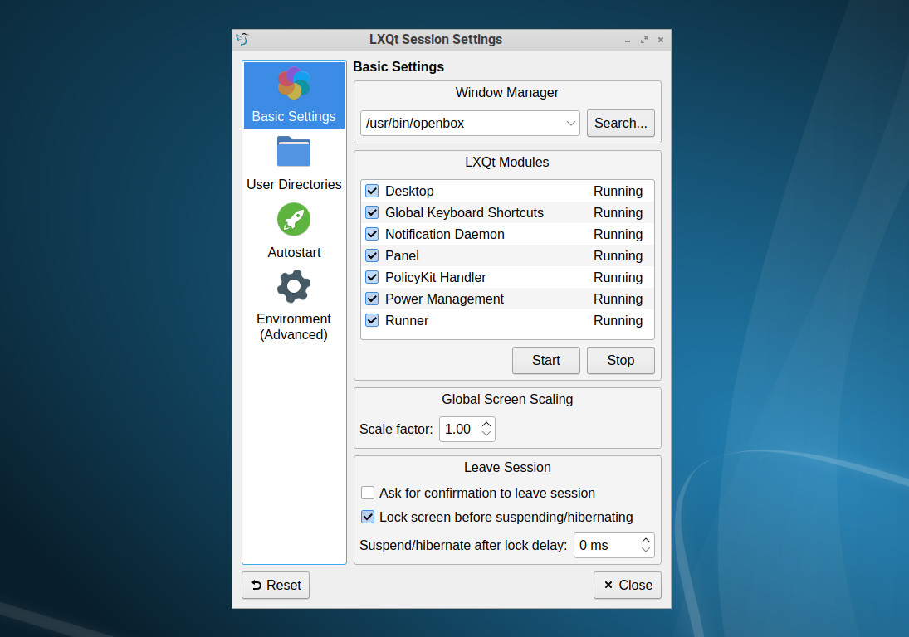Click Running status of Desktop module

coord(618,191)
